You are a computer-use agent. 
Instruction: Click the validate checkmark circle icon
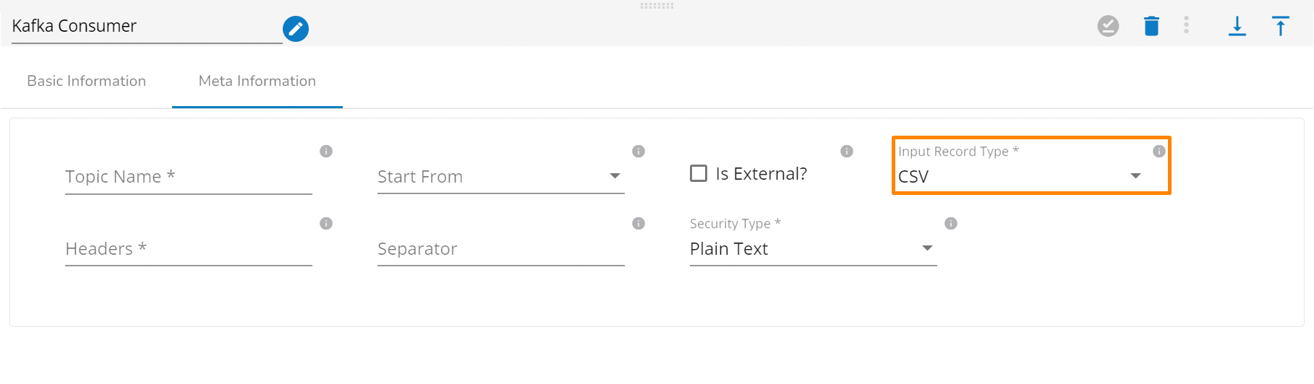pyautogui.click(x=1108, y=26)
